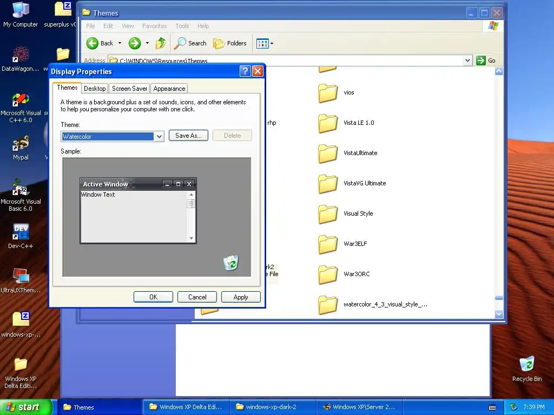Switch to the Appearance tab
Viewport: 554px width, 415px height.
(x=169, y=89)
